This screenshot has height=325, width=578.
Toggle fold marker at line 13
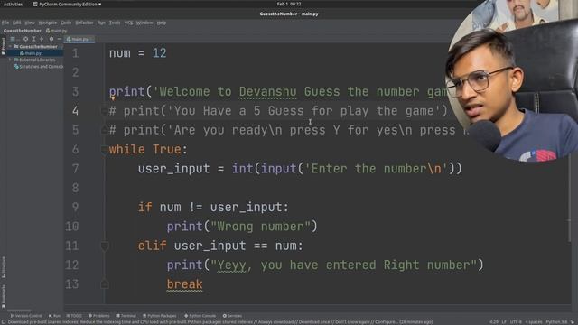point(105,284)
